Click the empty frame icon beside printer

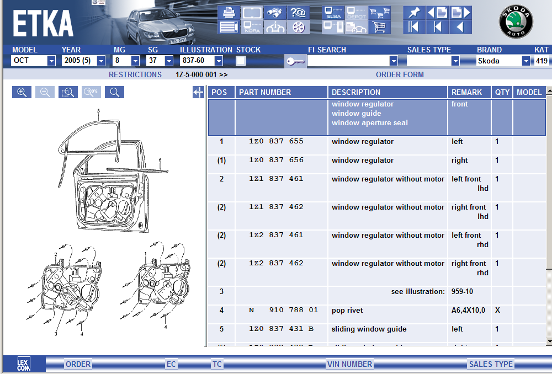tap(252, 13)
